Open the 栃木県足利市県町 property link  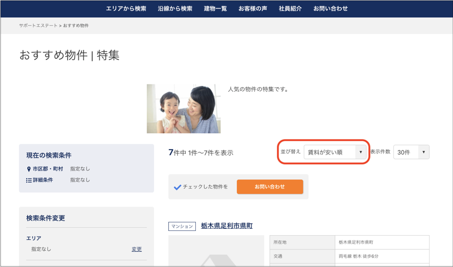pos(227,226)
